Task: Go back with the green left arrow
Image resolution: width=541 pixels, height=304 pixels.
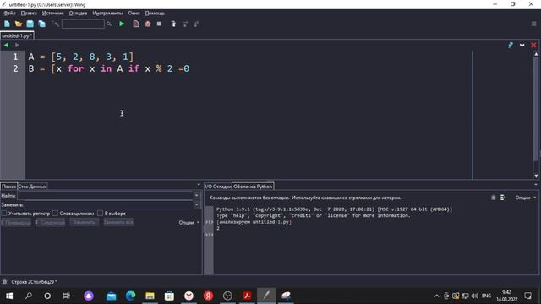Action: coord(6,45)
